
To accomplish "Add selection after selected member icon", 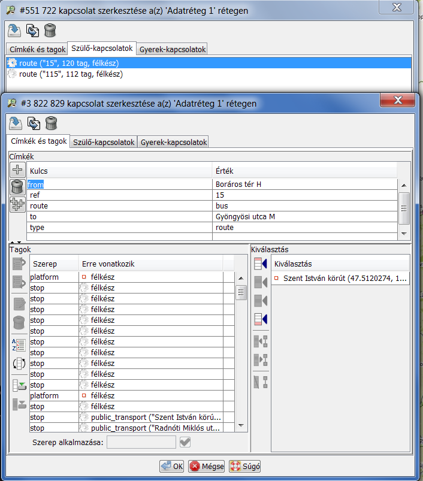I will click(261, 301).
